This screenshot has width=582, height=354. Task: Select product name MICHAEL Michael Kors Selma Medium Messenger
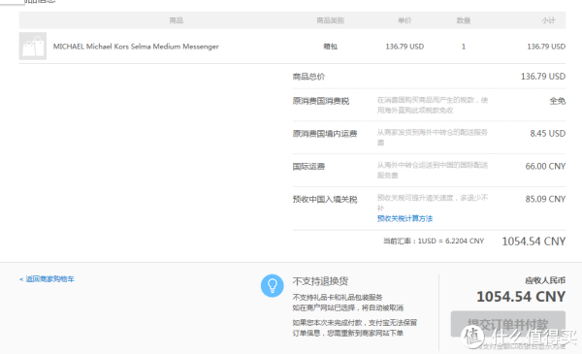click(x=136, y=47)
